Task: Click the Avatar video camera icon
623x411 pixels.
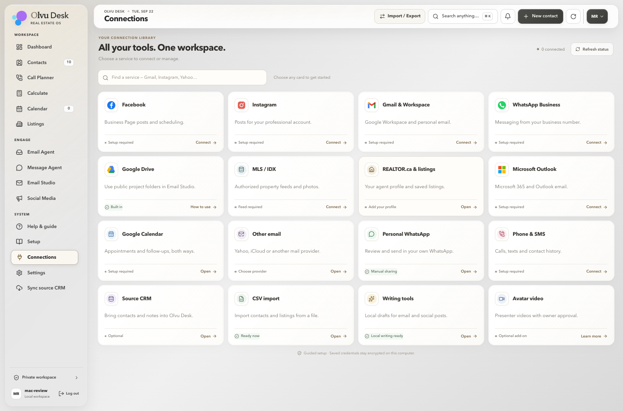Action: 502,299
